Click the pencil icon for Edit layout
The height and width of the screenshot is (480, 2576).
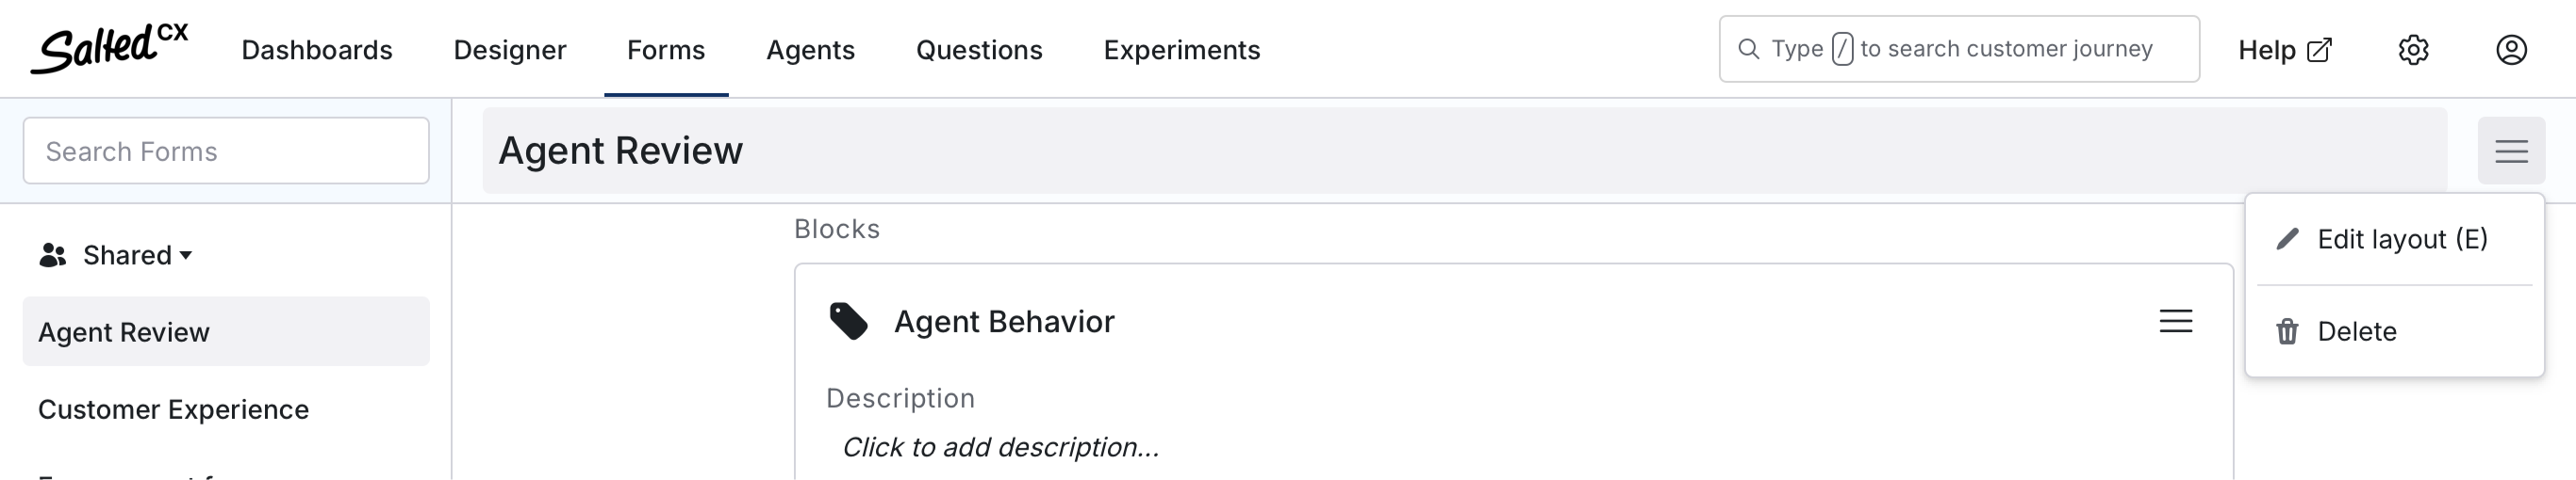[2287, 239]
